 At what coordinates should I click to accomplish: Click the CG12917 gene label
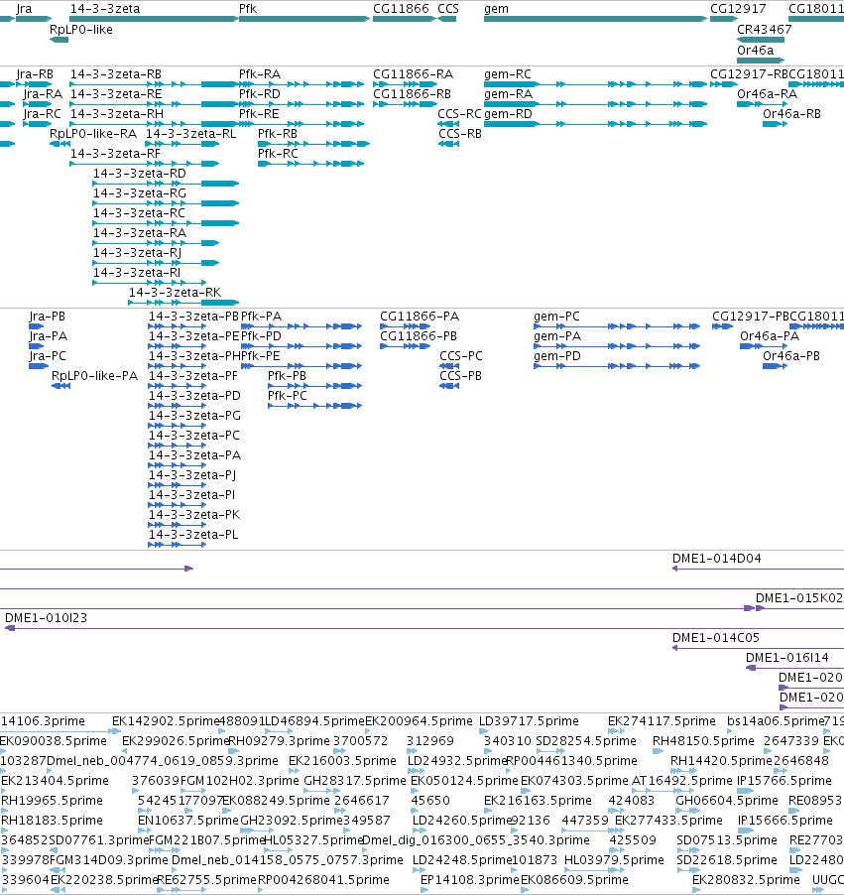point(738,9)
